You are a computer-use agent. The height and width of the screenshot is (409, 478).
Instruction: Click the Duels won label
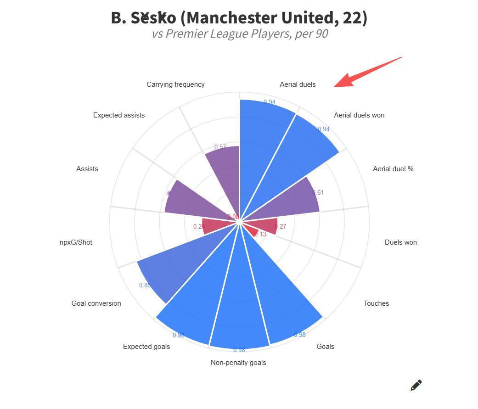(400, 242)
